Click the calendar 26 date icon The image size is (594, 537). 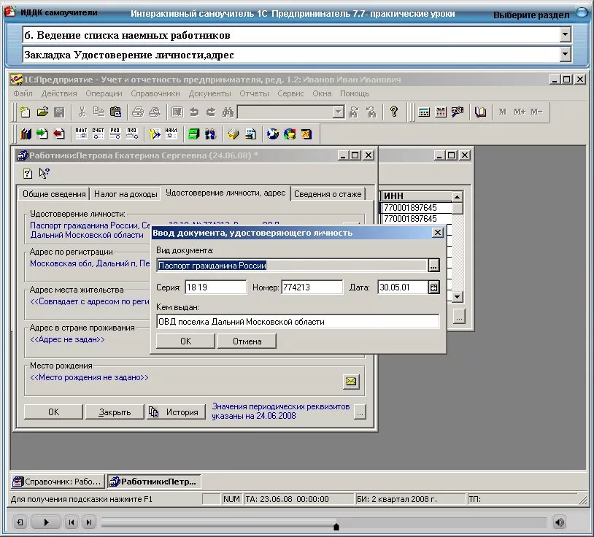pyautogui.click(x=306, y=134)
